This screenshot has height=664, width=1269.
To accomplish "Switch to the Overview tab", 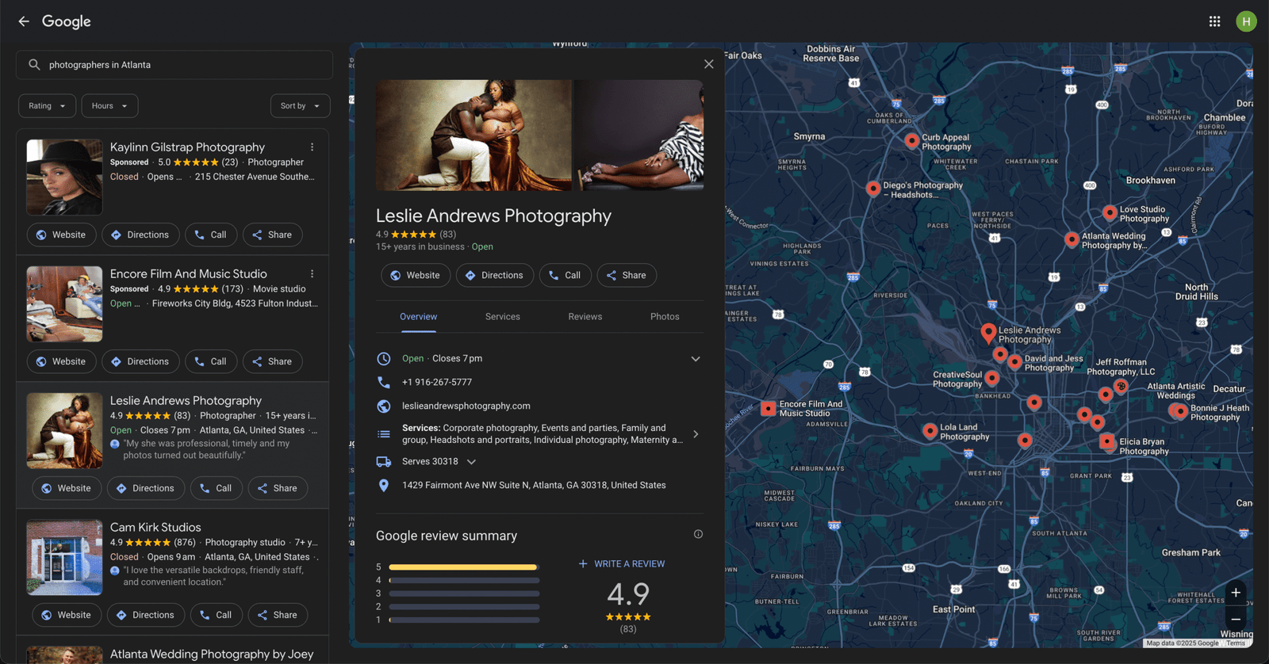I will tap(418, 316).
